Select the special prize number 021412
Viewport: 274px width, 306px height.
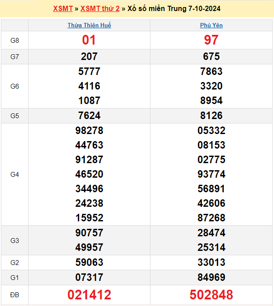point(89,295)
